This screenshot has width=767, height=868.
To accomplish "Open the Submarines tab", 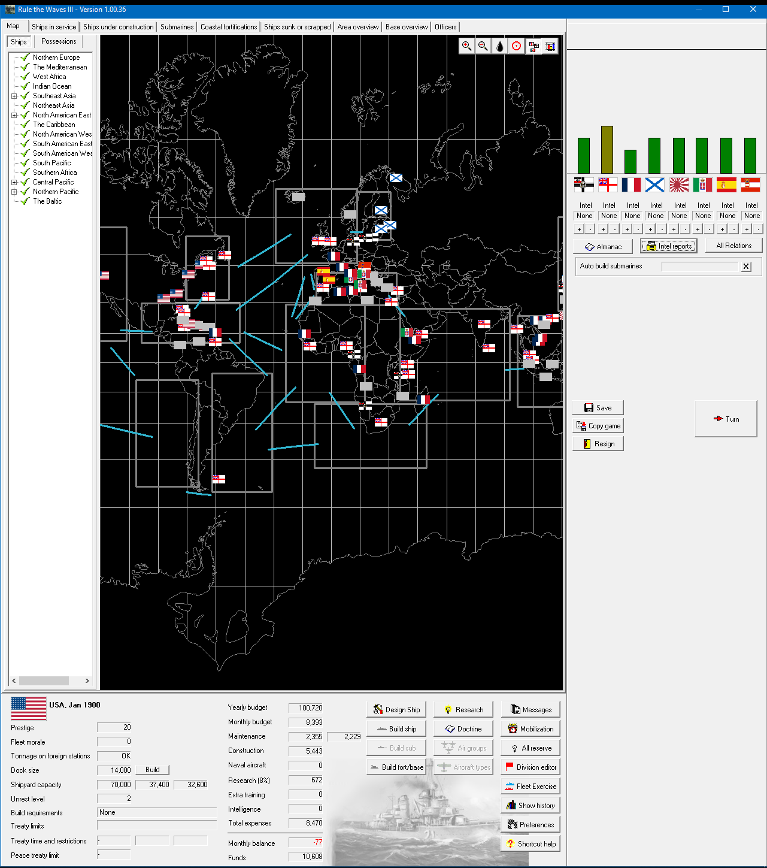I will pos(177,27).
